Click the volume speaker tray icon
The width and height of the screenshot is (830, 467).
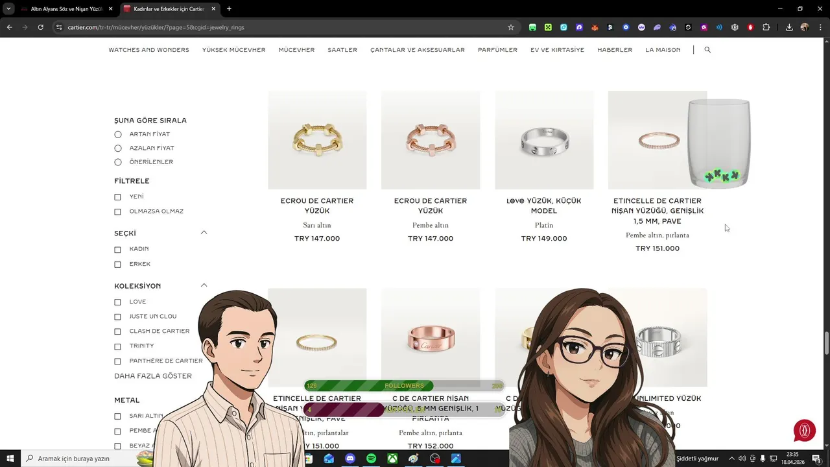coord(742,459)
